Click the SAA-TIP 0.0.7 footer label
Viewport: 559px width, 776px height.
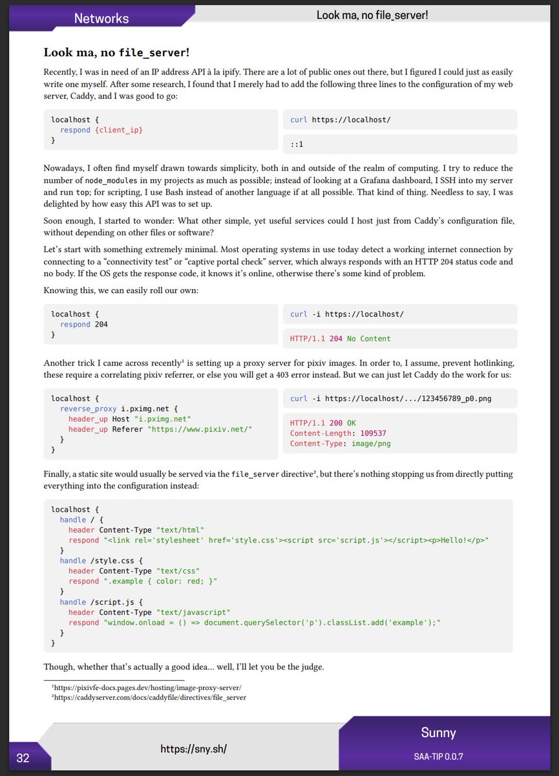439,756
